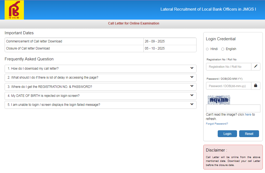Open the chevron for Date of Birth rejected FAQ
The image size is (265, 173).
[x=192, y=95]
